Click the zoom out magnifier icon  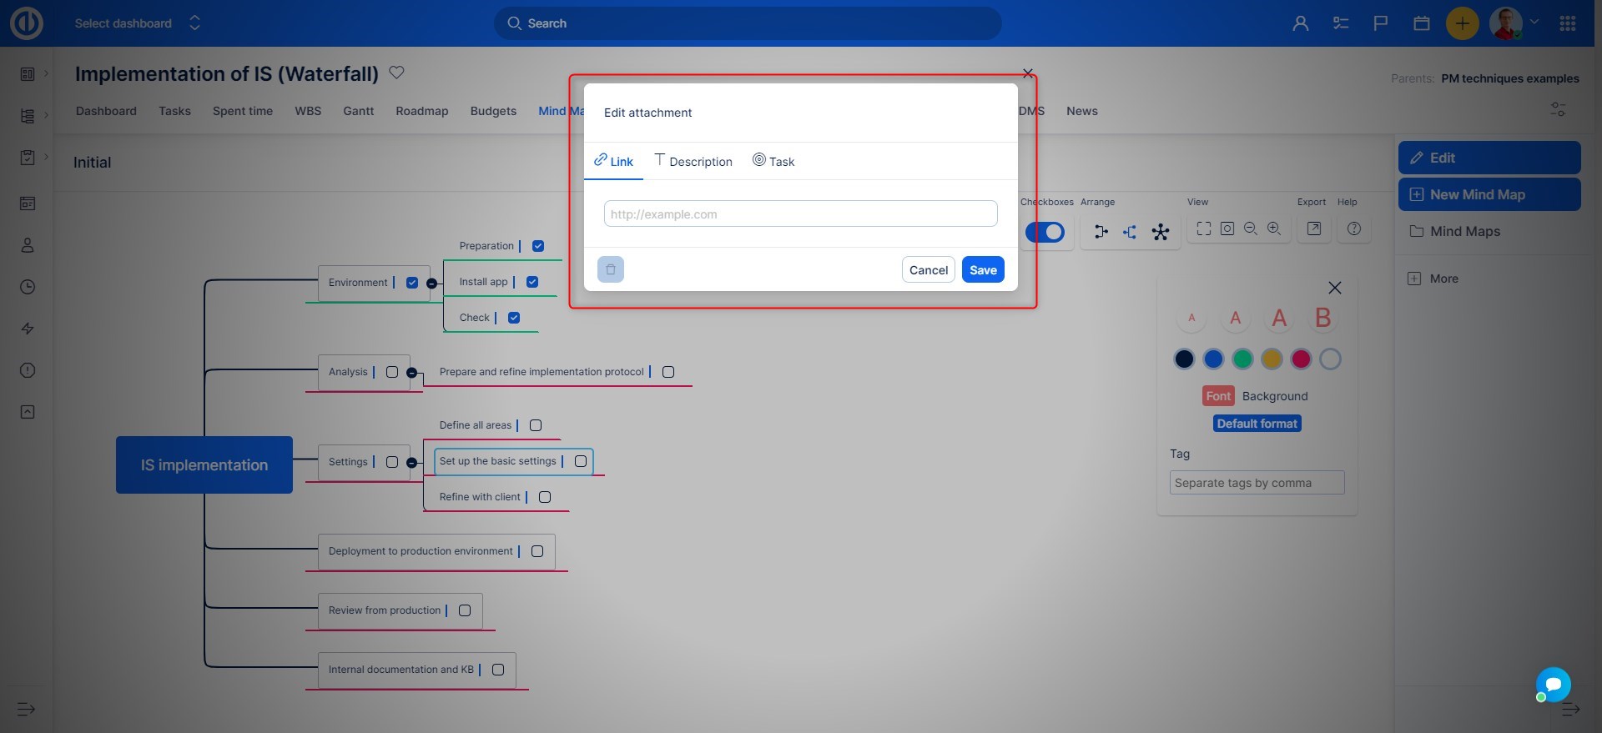pyautogui.click(x=1250, y=228)
